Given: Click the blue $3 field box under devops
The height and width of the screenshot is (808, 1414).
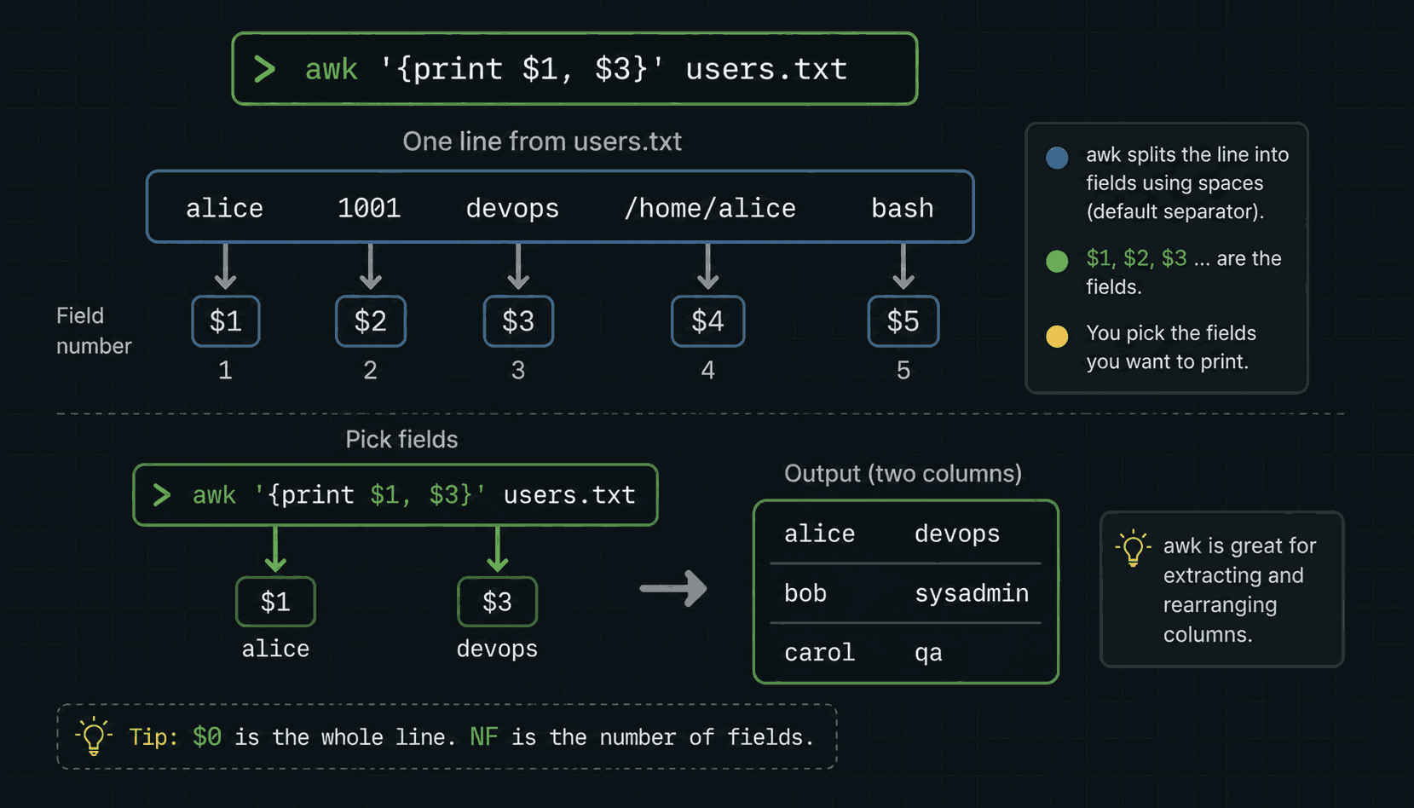Looking at the screenshot, I should point(518,321).
